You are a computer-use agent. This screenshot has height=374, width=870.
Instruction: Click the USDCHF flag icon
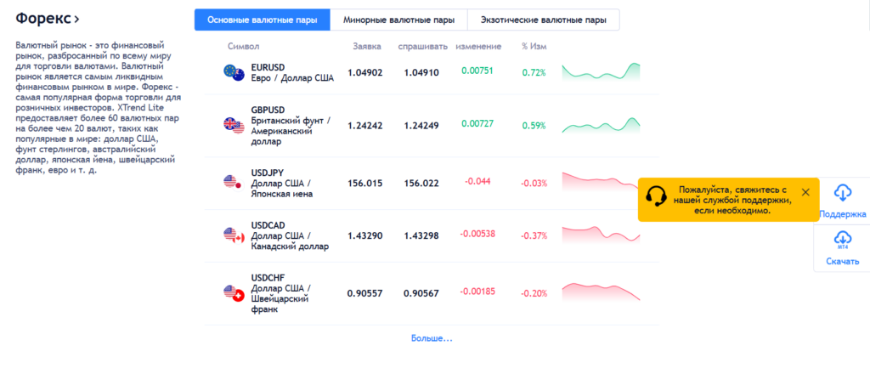(x=233, y=293)
